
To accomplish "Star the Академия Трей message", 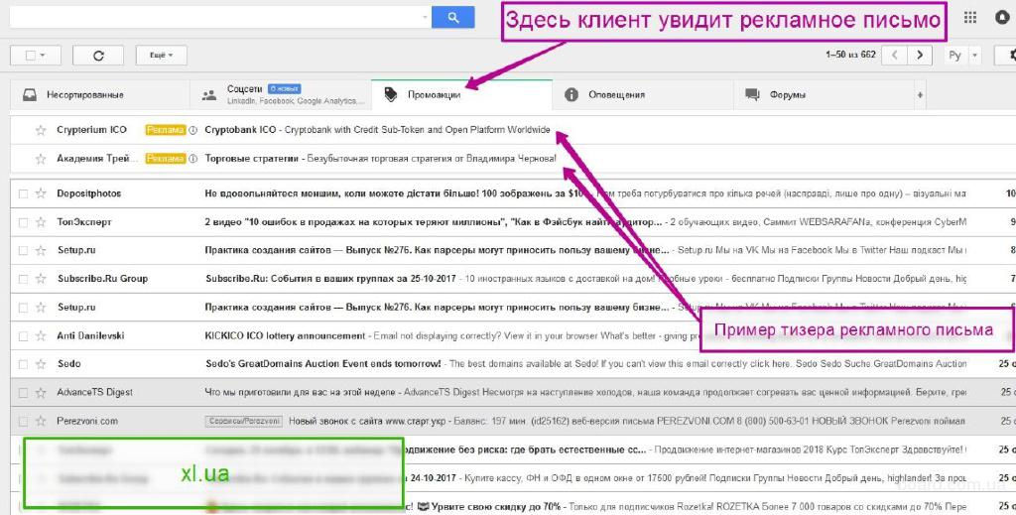I will click(41, 159).
